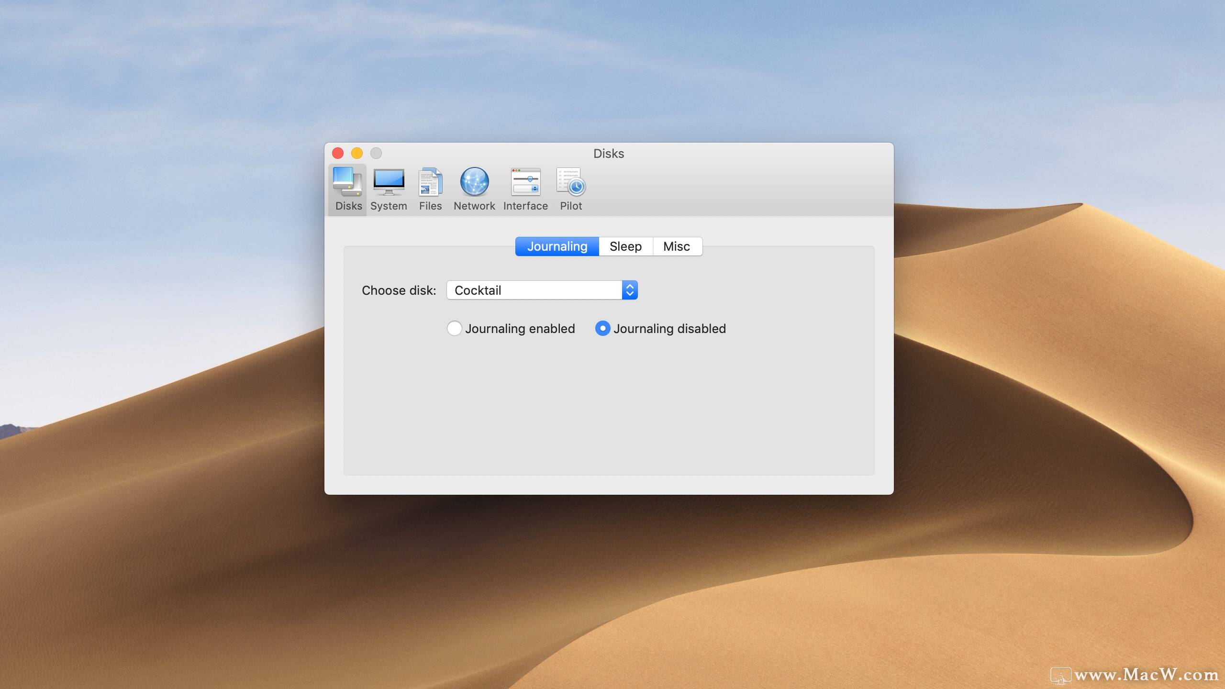Open the Files toolbar icon
The image size is (1225, 689).
point(430,189)
